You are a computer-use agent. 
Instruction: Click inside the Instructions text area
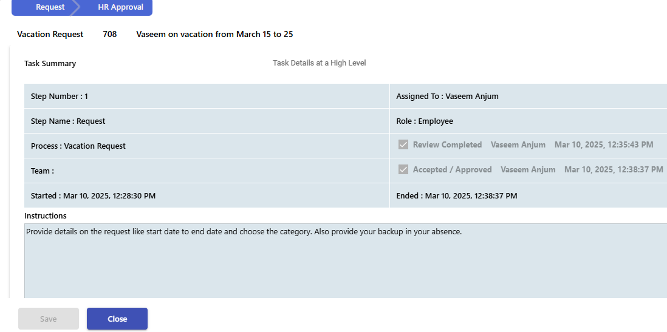coord(346,260)
